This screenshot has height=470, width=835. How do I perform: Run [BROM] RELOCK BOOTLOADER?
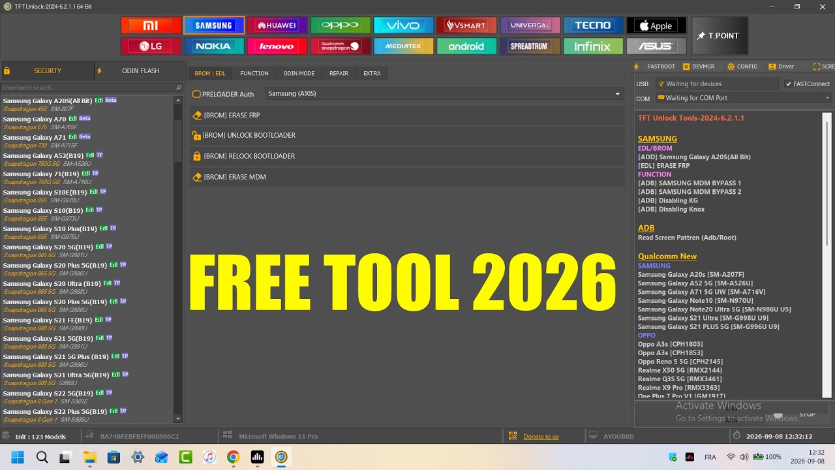[407, 157]
